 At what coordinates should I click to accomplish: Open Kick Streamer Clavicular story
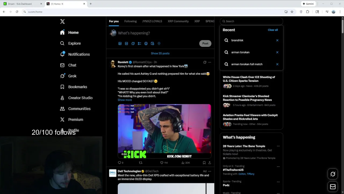pos(251,101)
